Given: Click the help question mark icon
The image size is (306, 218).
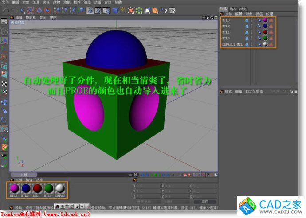Looking at the screenshot, I should 165,10.
